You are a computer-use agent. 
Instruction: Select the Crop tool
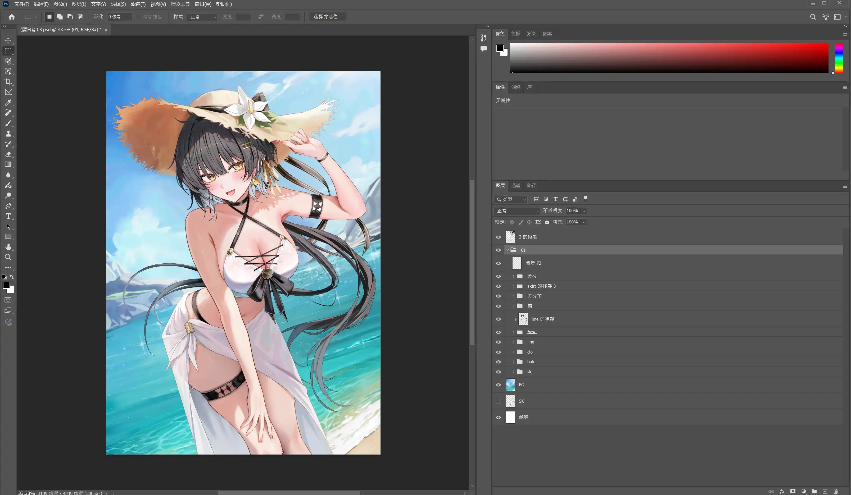pyautogui.click(x=8, y=82)
